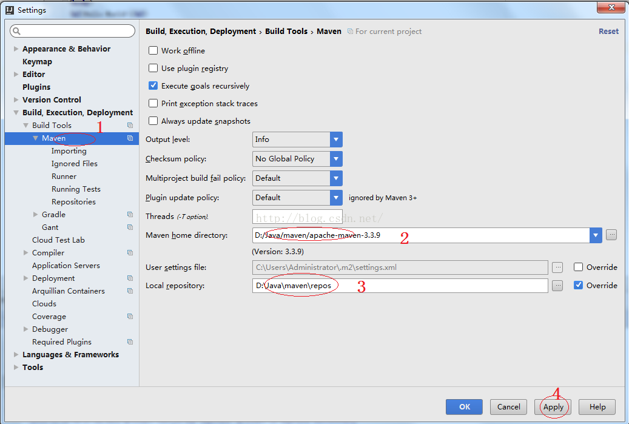Click project-level icon beside Gradle
This screenshot has width=629, height=424.
[x=130, y=215]
